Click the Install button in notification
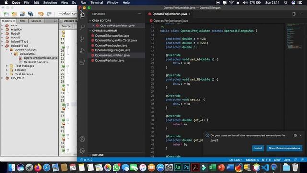Viewport: 307px width, 173px height. tap(258, 148)
